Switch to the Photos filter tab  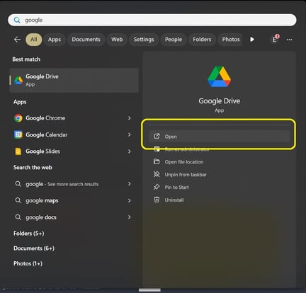coord(231,40)
